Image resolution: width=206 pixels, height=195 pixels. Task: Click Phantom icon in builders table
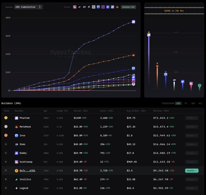coord(16,118)
